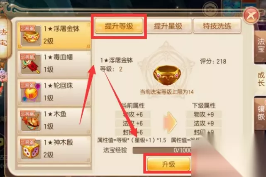This screenshot has height=177, width=266.
Task: Click the 升级 upgrade button
Action: coord(168,164)
